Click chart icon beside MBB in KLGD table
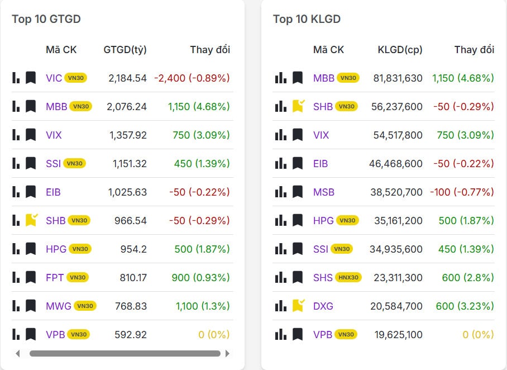The image size is (507, 370). 280,78
